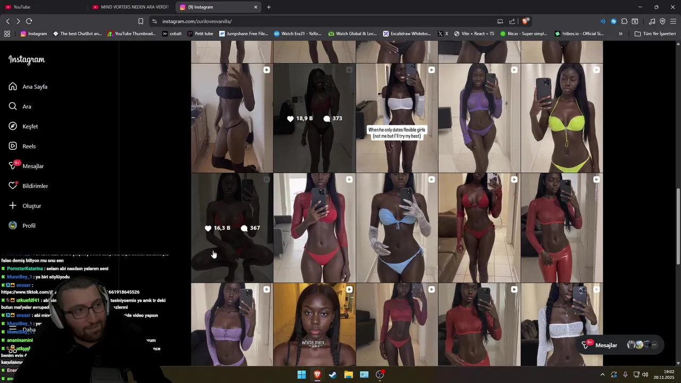The width and height of the screenshot is (681, 383).
Task: Open Excalidraw Whiteboard bookmark
Action: [x=407, y=34]
